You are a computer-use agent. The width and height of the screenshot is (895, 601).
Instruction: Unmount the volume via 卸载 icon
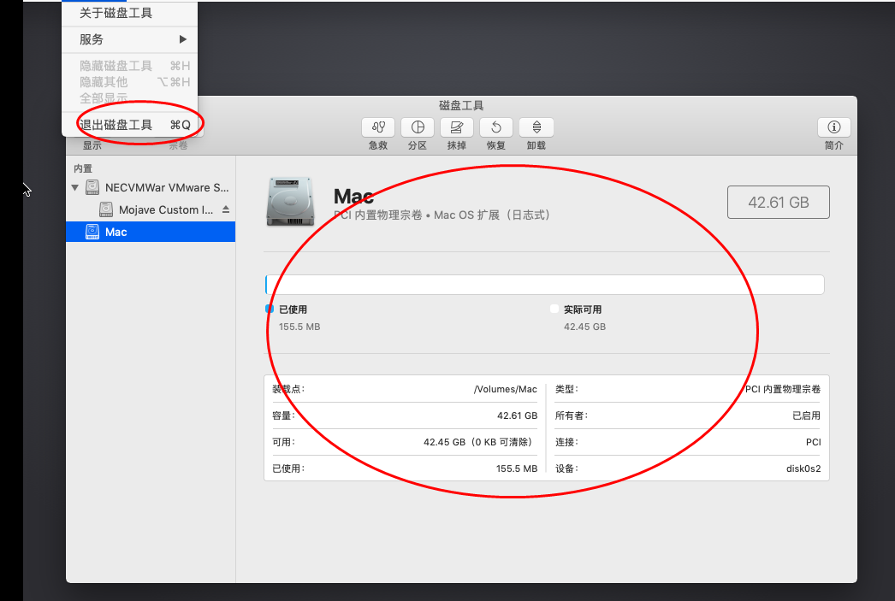click(x=536, y=127)
